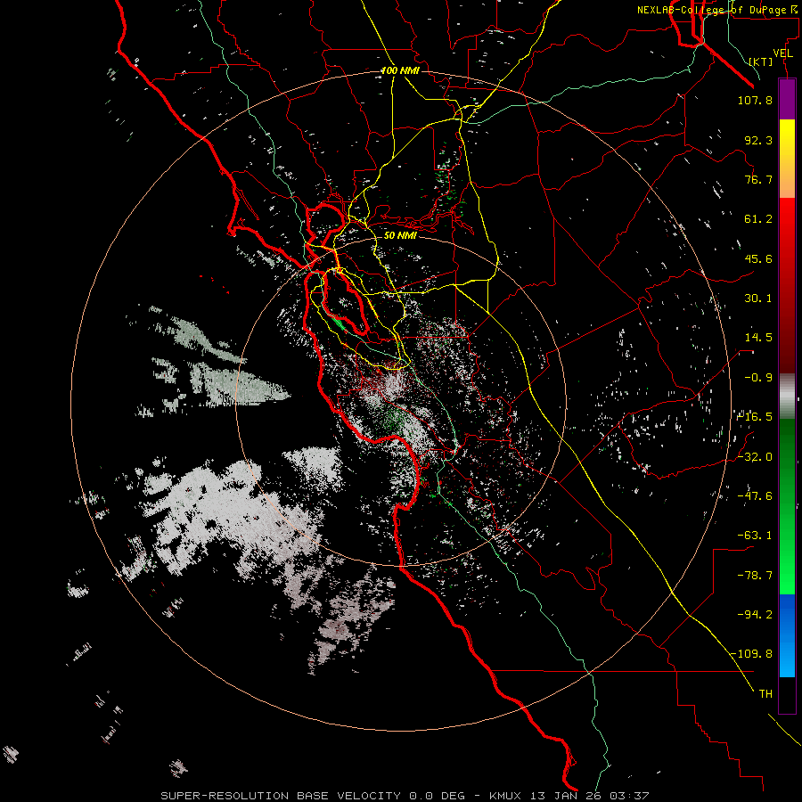Click the 30.1 velocity scale value
This screenshot has height=802, width=802.
[x=758, y=299]
